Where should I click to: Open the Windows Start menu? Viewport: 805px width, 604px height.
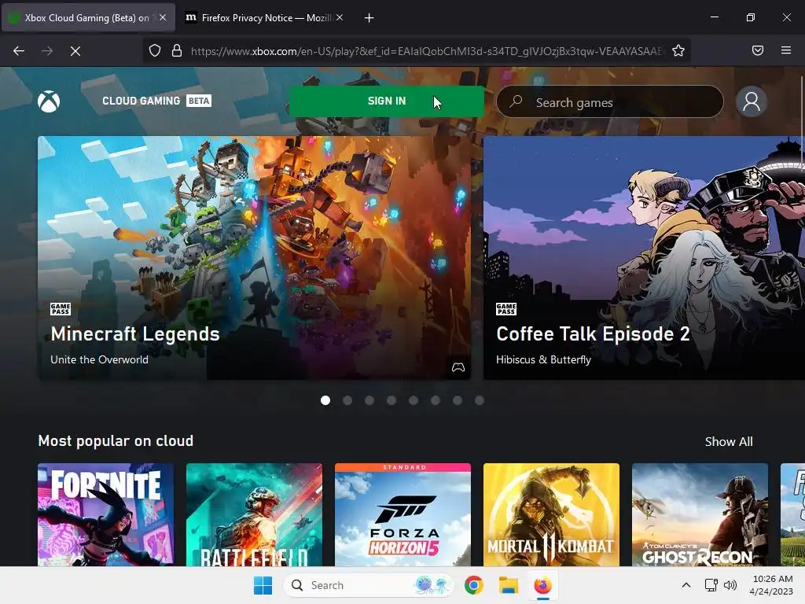coord(263,585)
